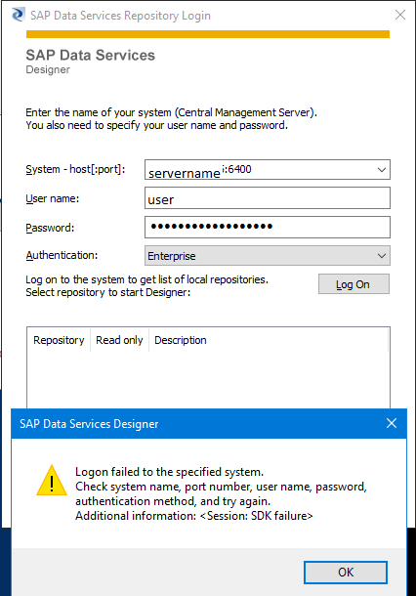This screenshot has height=596, width=416.
Task: Click the orange header bar
Action: click(208, 34)
